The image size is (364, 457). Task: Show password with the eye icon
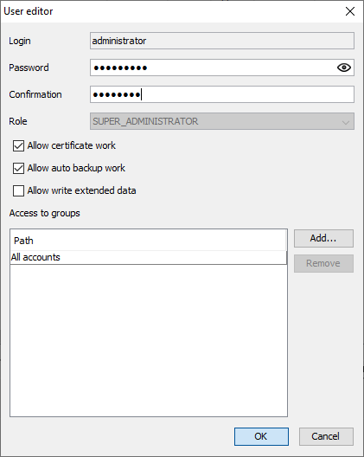[344, 68]
